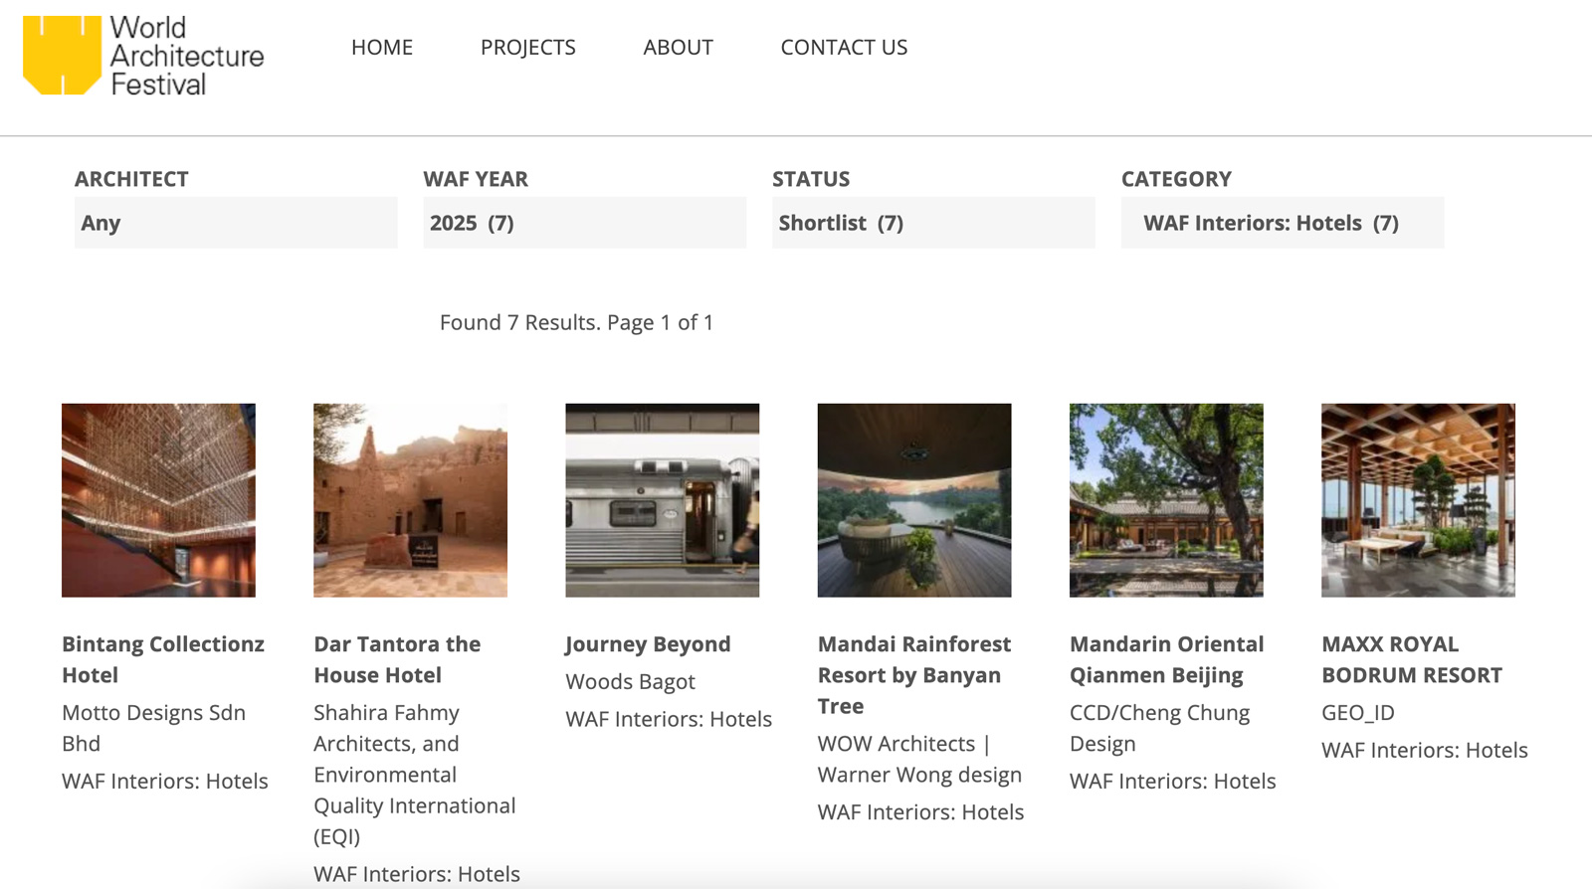Open the HOME menu item
1592x889 pixels.
(x=381, y=48)
